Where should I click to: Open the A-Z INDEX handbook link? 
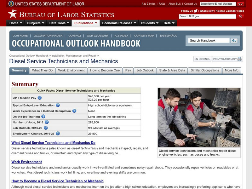[121, 36]
